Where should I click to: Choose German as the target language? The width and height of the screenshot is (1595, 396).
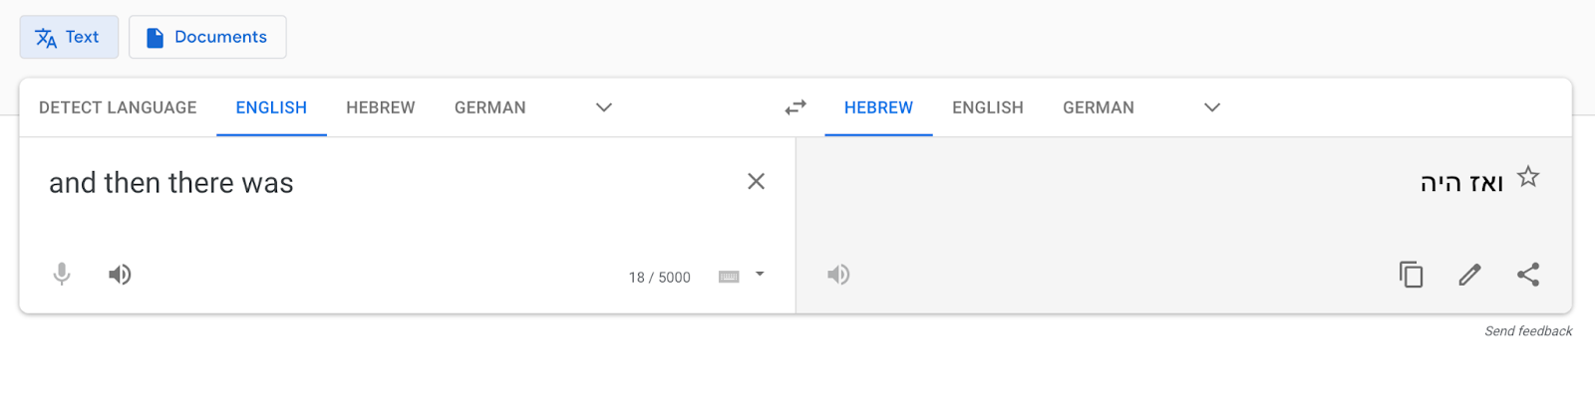pyautogui.click(x=1099, y=107)
